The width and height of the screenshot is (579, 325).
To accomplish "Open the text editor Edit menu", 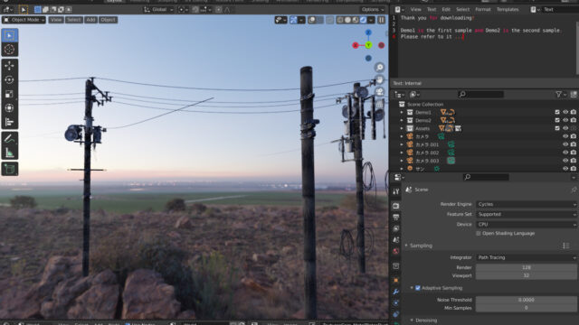I will pyautogui.click(x=446, y=10).
